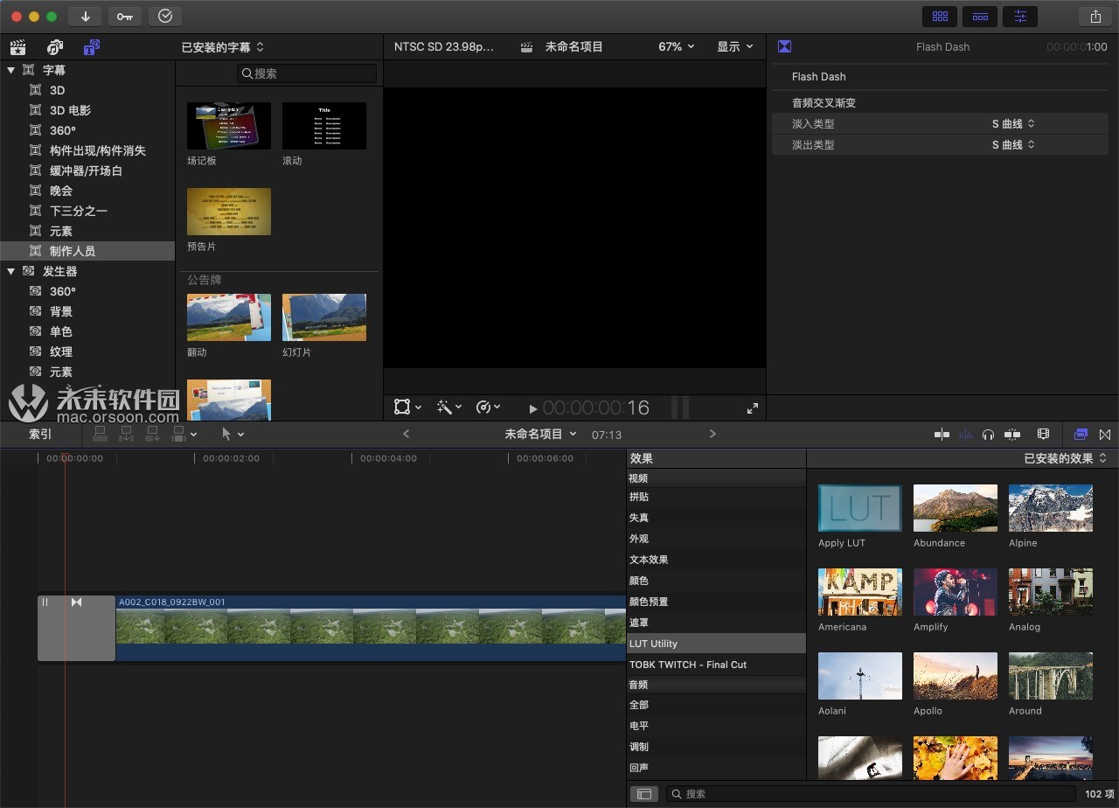Open the 已安装的效果 popup menu
This screenshot has height=808, width=1119.
[x=1065, y=458]
